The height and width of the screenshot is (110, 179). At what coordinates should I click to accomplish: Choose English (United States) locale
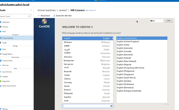[x=142, y=38]
